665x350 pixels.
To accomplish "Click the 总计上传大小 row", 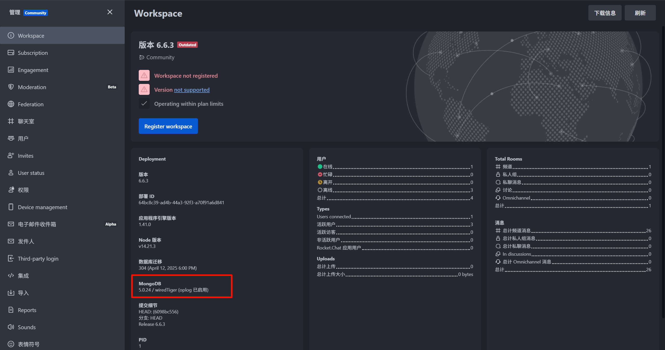I will point(395,274).
